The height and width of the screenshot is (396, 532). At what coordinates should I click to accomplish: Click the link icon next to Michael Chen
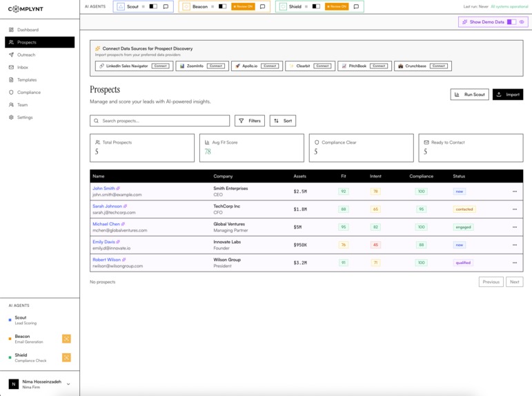pyautogui.click(x=123, y=224)
